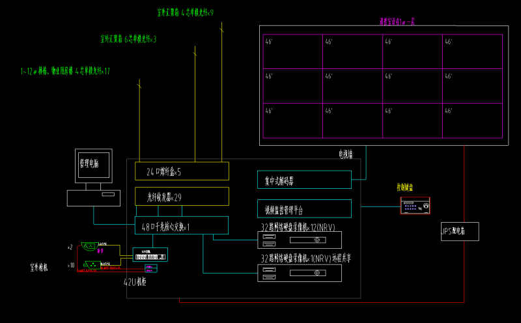The height and width of the screenshot is (323, 521).
Task: Click the 管理电脑 monitor symbol
Action: click(x=93, y=165)
